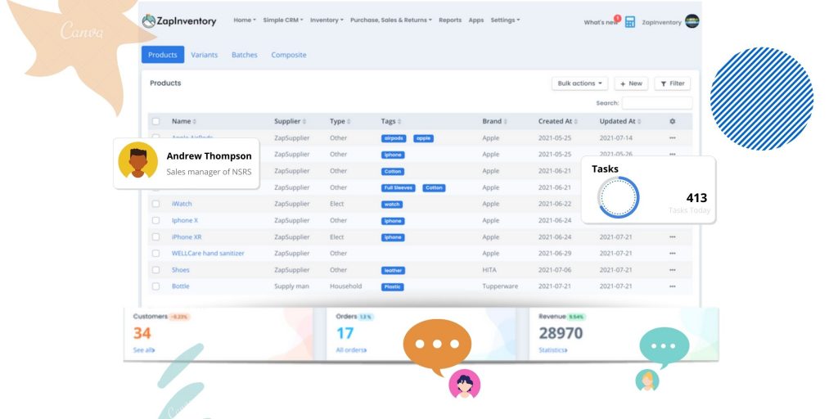Image resolution: width=838 pixels, height=419 pixels.
Task: Click the Full Sleeves tag
Action: click(x=399, y=188)
